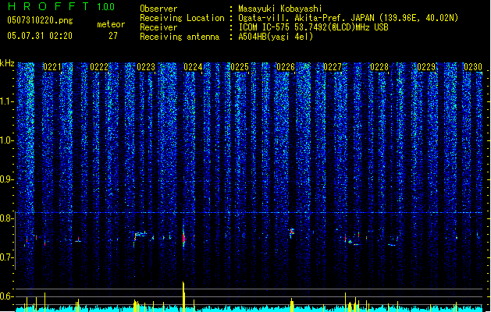491x312 pixels.
Task: Click the timestamp 05.07.31 02:20
Action: (x=40, y=36)
